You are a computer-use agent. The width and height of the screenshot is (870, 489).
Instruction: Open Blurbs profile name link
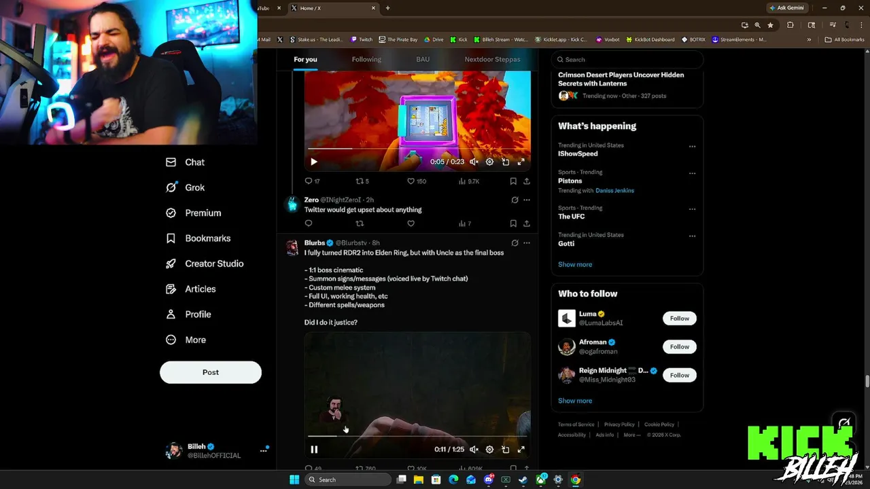point(315,242)
